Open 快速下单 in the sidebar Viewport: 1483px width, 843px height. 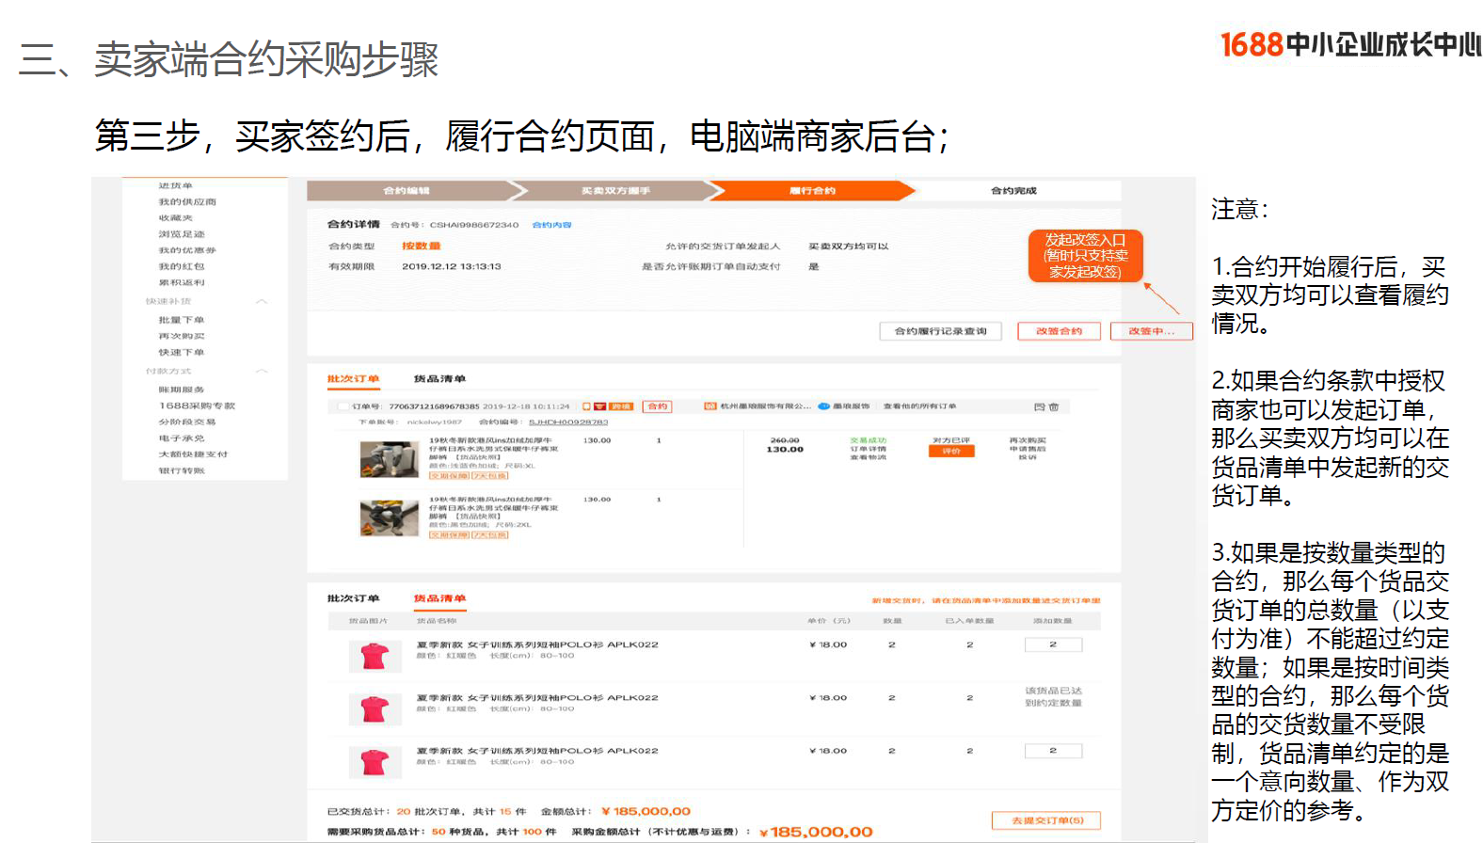coord(182,352)
